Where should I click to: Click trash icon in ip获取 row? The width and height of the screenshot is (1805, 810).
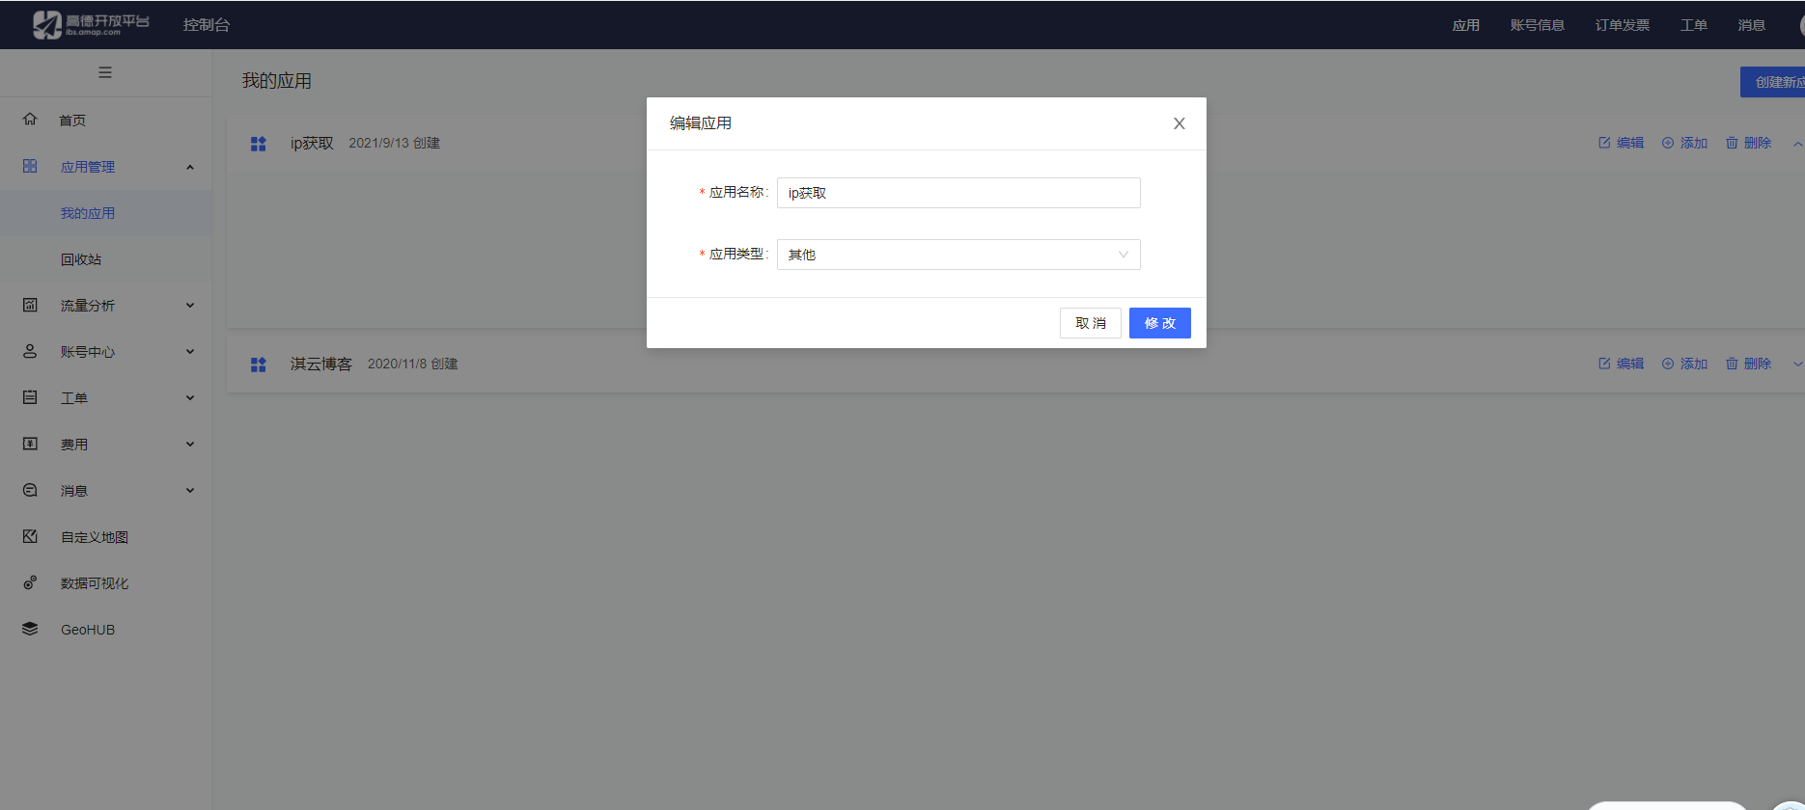(1732, 143)
